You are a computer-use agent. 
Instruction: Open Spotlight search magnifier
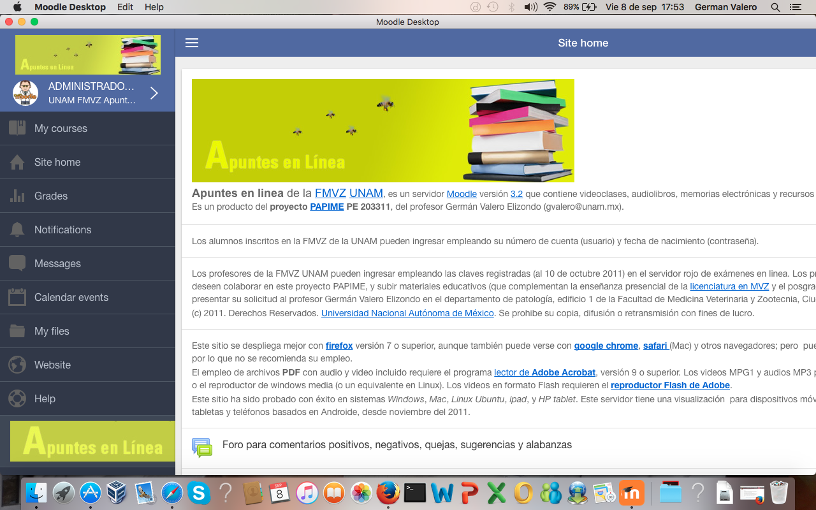775,7
